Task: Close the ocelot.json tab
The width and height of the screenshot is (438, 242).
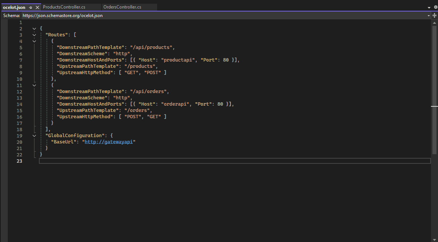Action: [37, 7]
